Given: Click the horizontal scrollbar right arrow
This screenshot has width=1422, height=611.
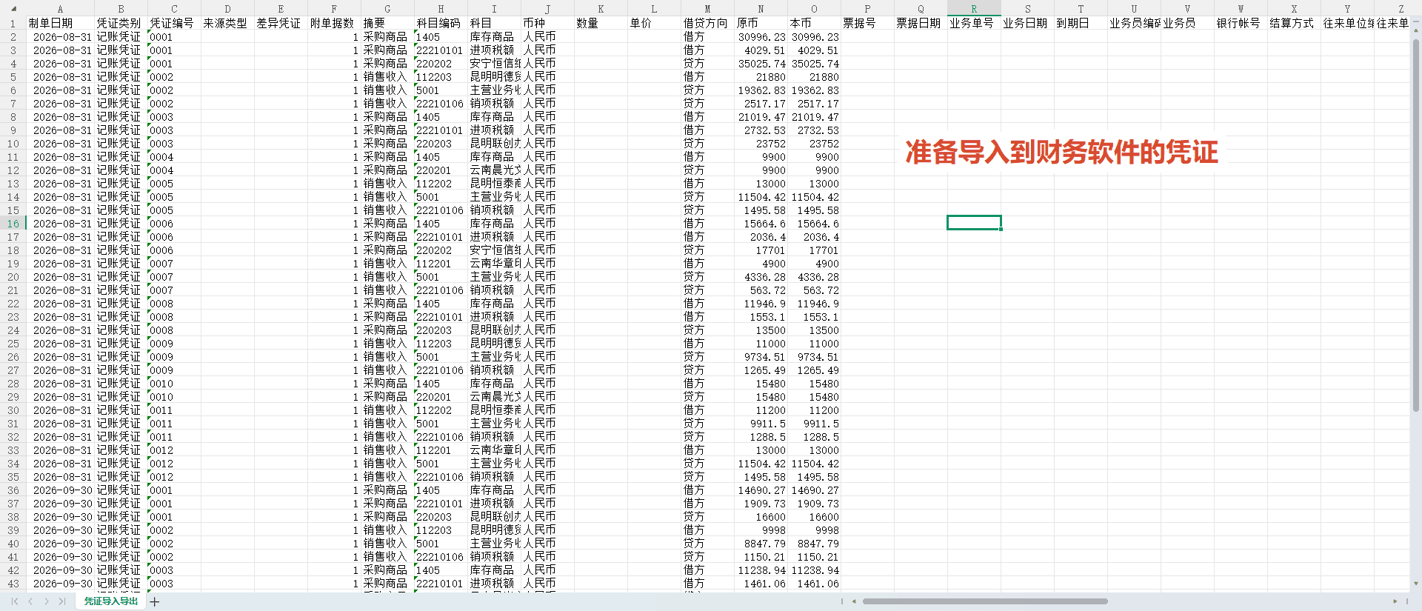Looking at the screenshot, I should tap(1395, 601).
